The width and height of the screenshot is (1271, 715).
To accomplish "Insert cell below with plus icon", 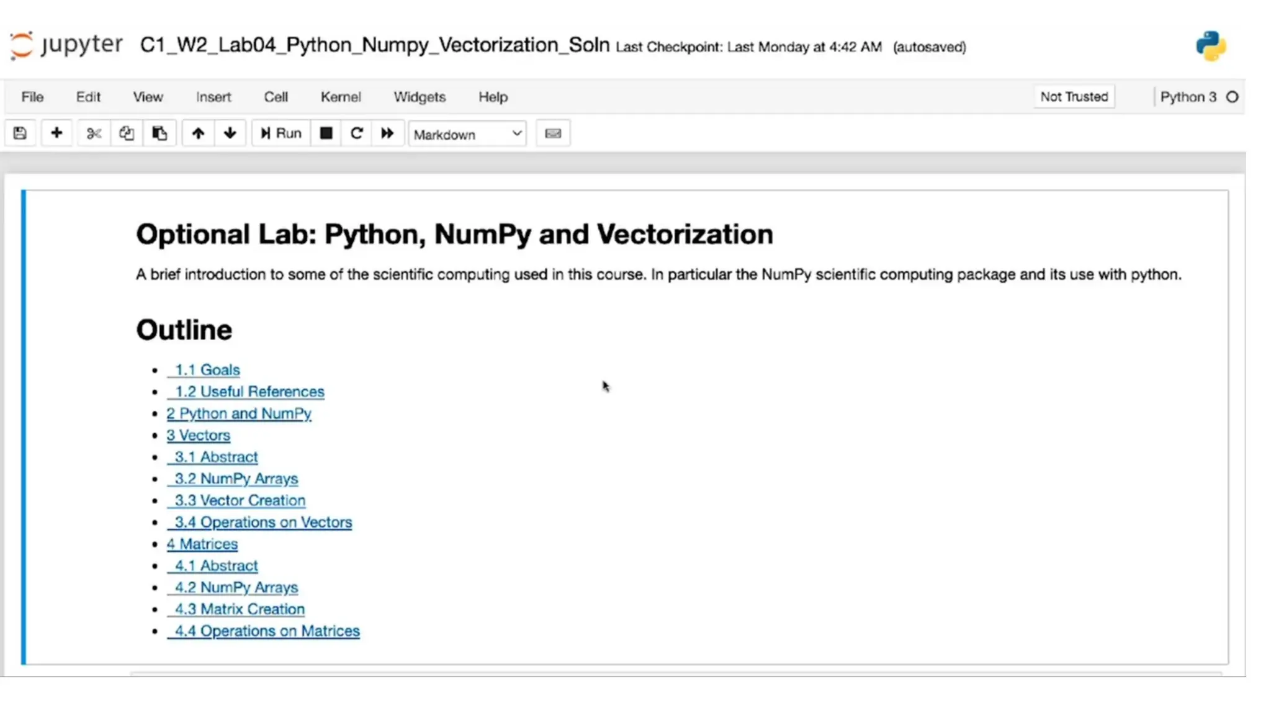I will pos(56,133).
